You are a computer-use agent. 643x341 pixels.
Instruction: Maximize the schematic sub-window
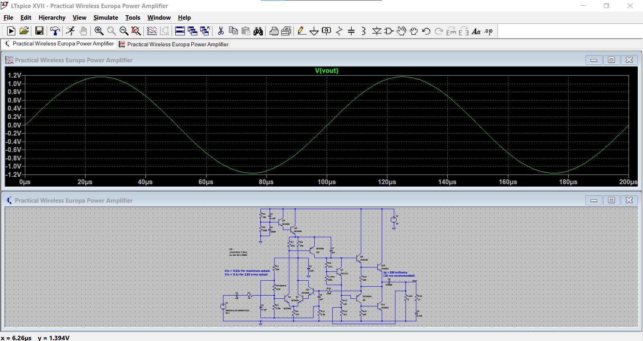(x=611, y=200)
